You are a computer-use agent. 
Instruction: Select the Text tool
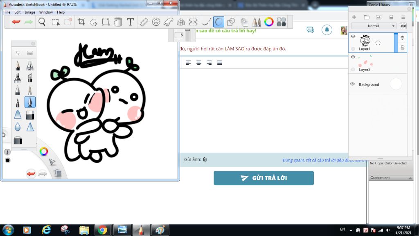pos(130,22)
